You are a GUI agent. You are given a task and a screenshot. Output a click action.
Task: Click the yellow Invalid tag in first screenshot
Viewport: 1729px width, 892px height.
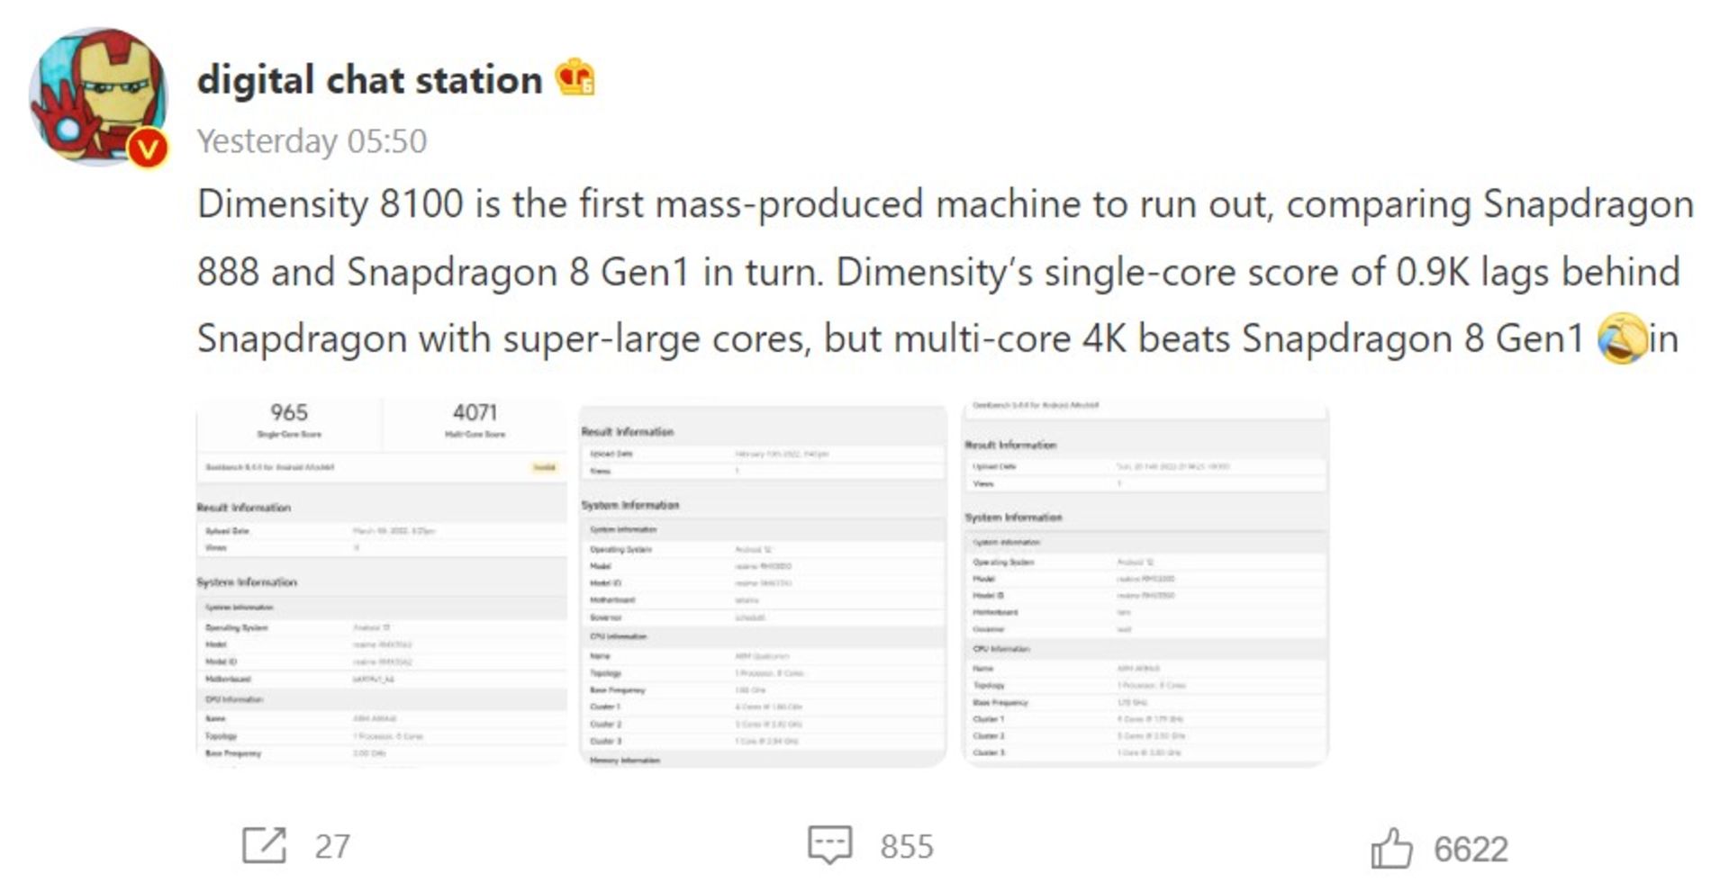pyautogui.click(x=544, y=467)
